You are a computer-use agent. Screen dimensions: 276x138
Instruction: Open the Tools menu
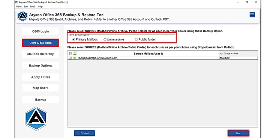tap(33, 6)
